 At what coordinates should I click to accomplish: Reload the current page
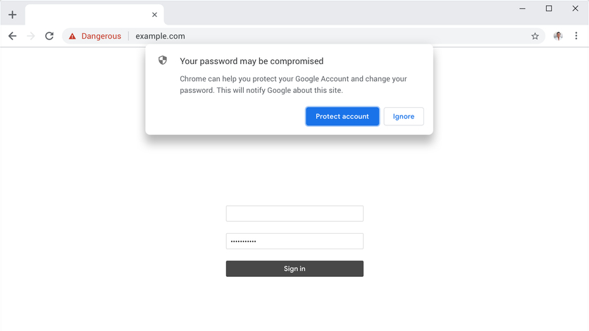click(49, 36)
